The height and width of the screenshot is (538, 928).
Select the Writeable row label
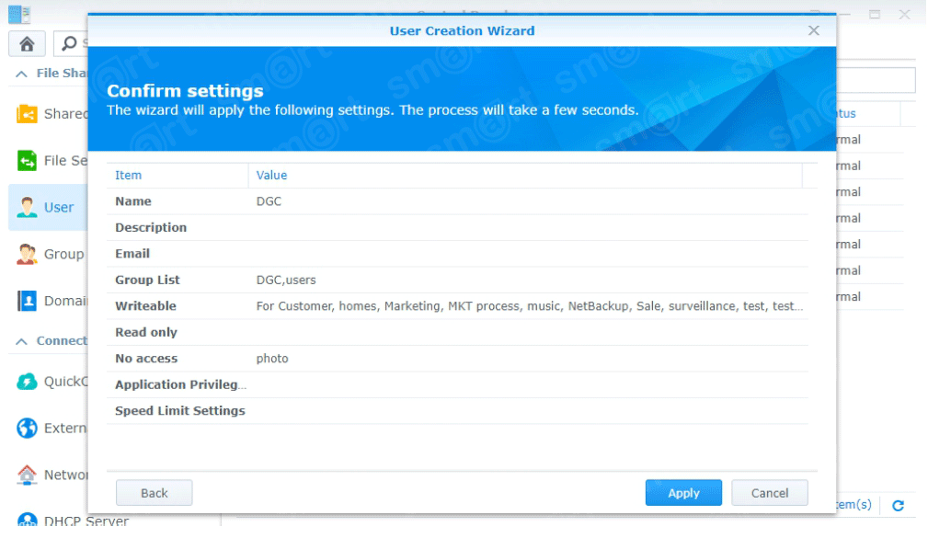(145, 306)
